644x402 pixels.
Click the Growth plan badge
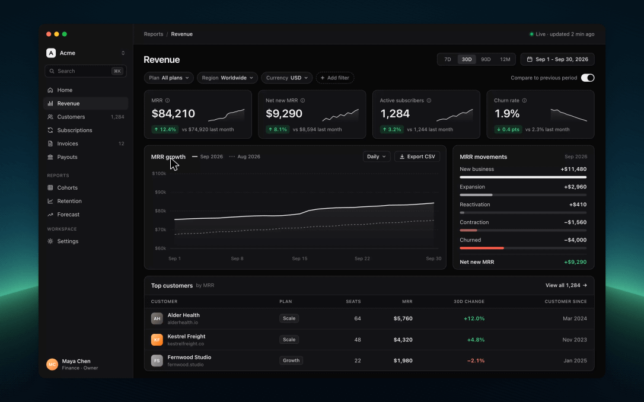[291, 360]
